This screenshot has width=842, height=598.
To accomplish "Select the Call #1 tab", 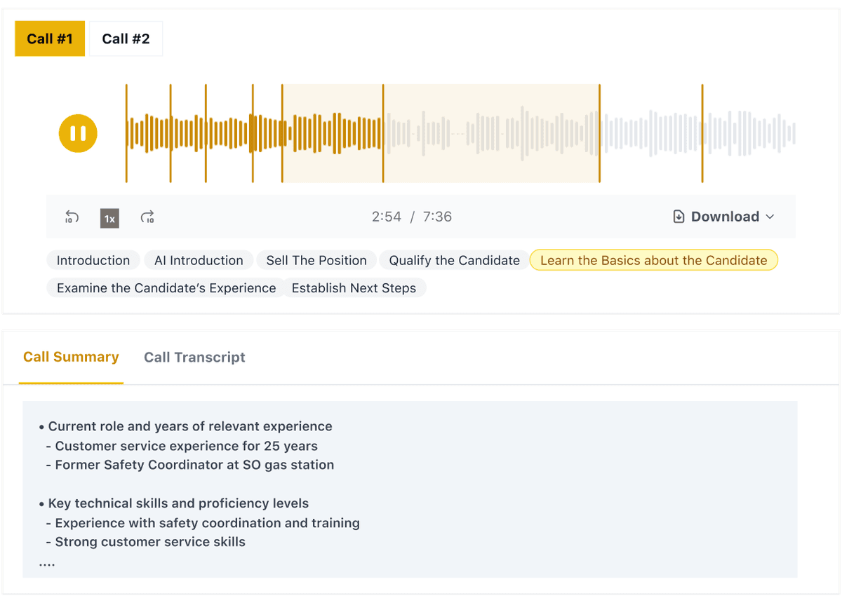I will [x=50, y=39].
